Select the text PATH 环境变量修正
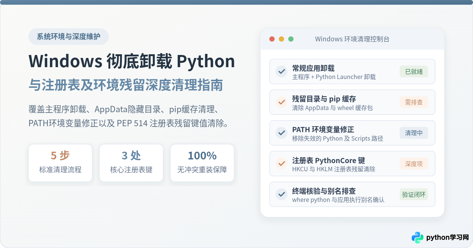Image resolution: width=473 pixels, height=248 pixels. point(323,130)
